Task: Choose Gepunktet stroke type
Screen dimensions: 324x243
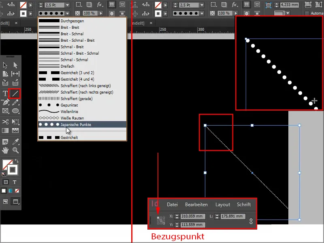Action: coord(82,105)
